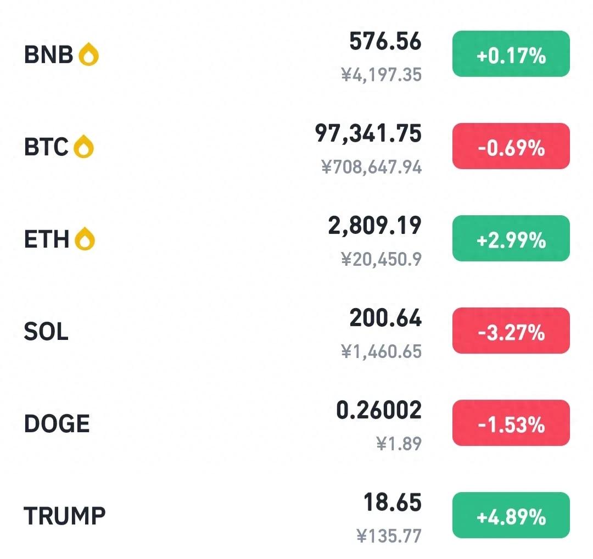Select the BTC price 97,341.75

point(368,133)
